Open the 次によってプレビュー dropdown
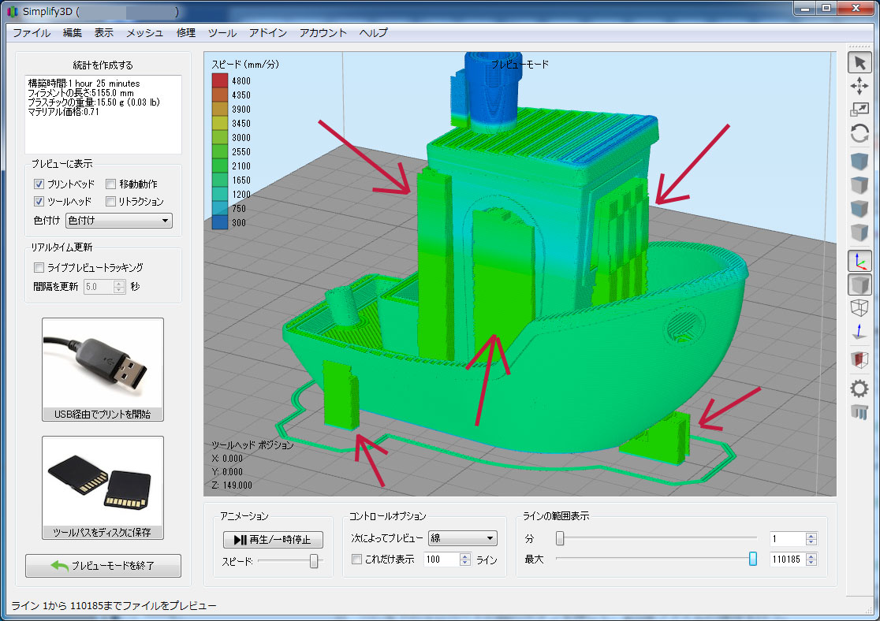The image size is (880, 621). point(462,538)
